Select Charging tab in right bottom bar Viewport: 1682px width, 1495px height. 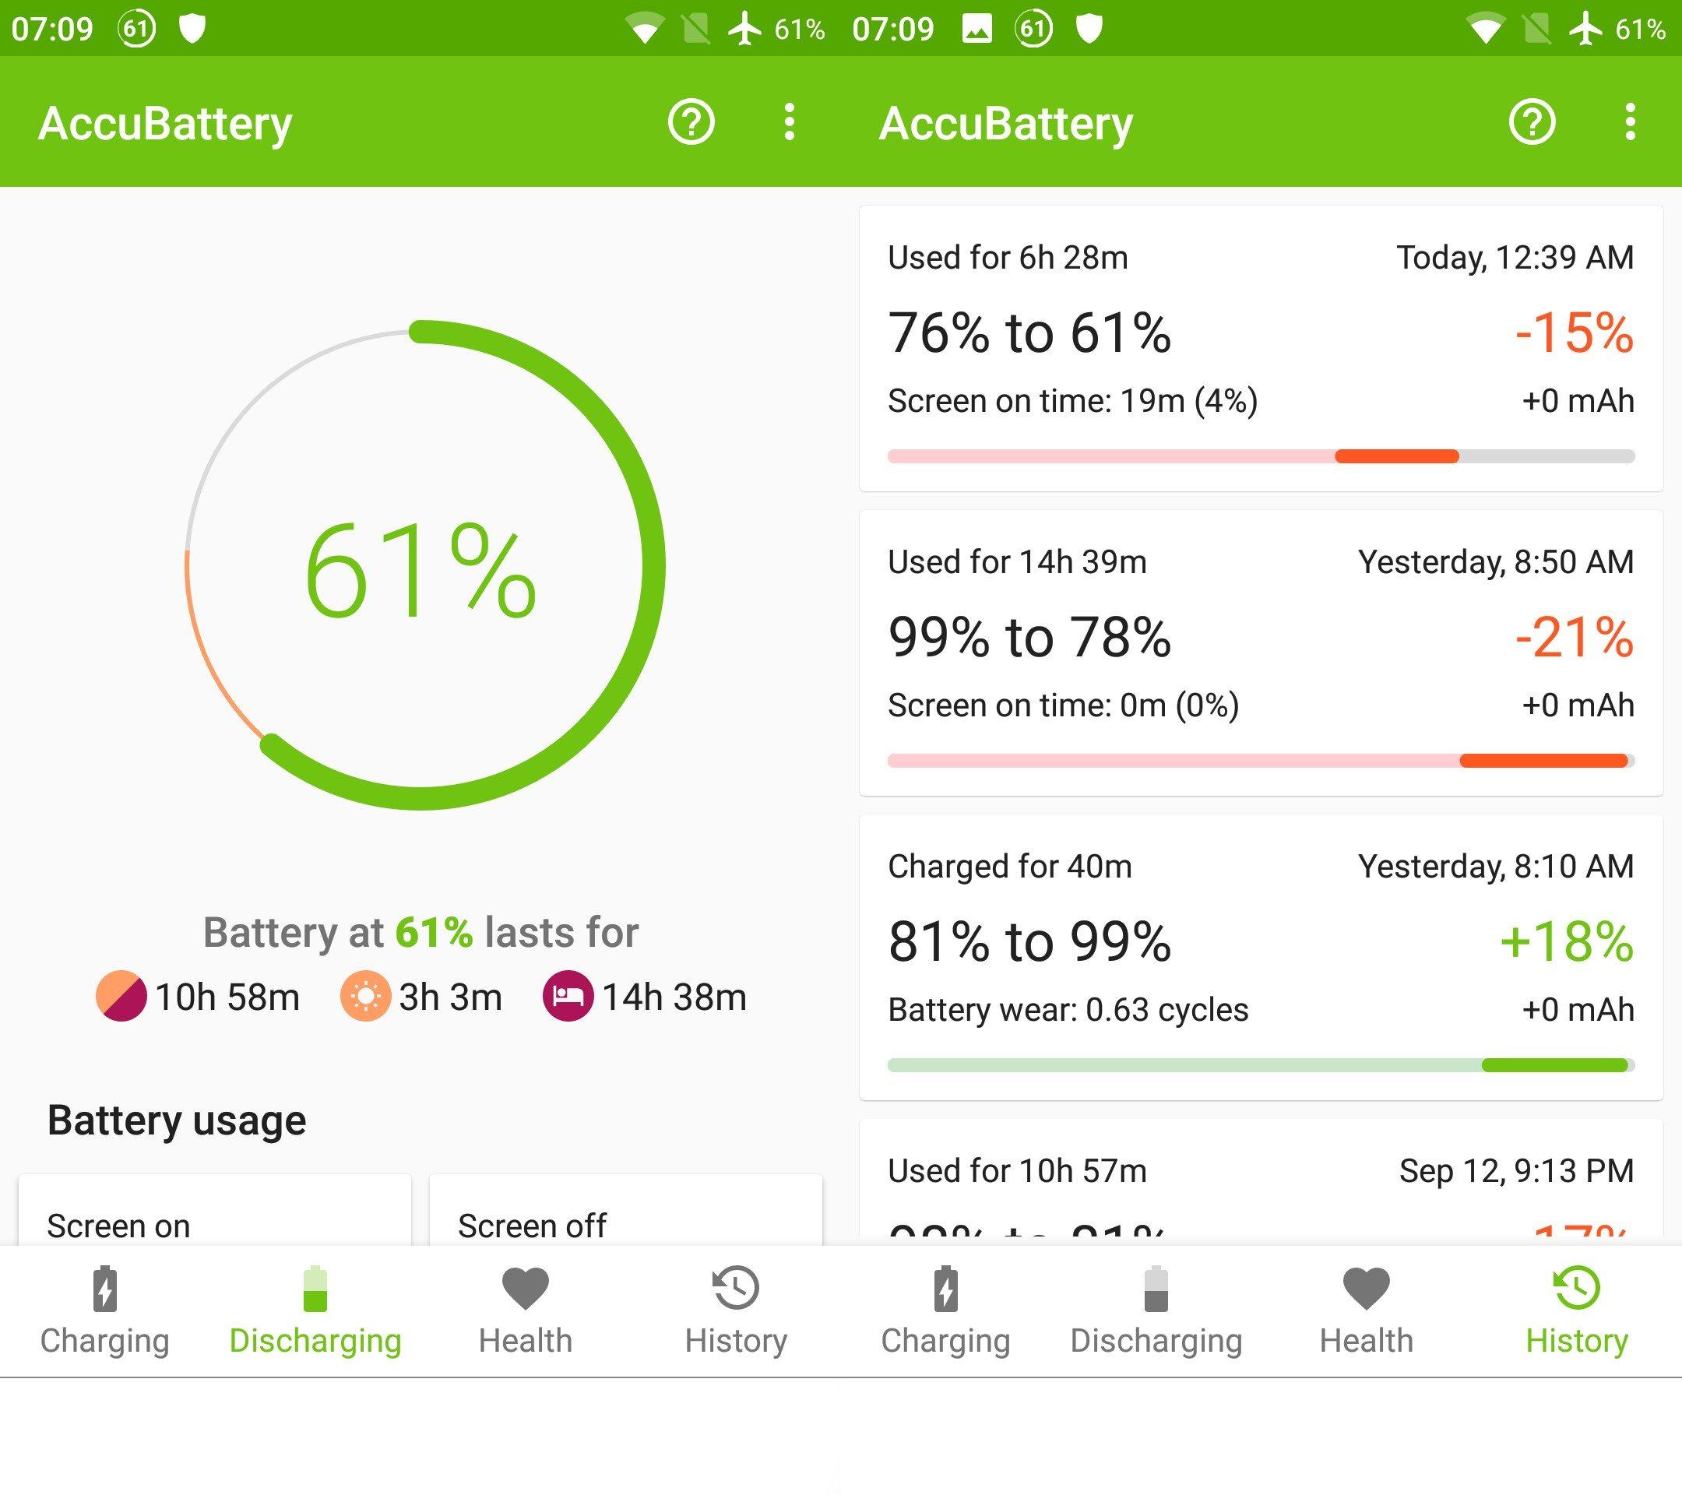pos(946,1311)
